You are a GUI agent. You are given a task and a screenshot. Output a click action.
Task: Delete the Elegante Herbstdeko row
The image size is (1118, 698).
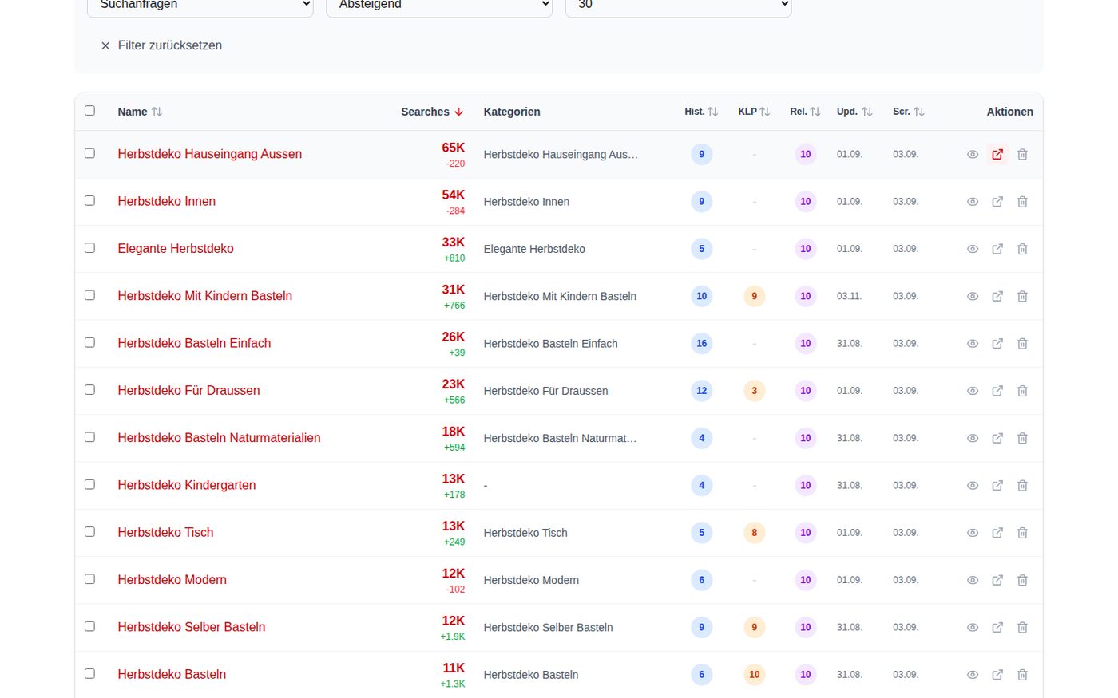coord(1022,249)
